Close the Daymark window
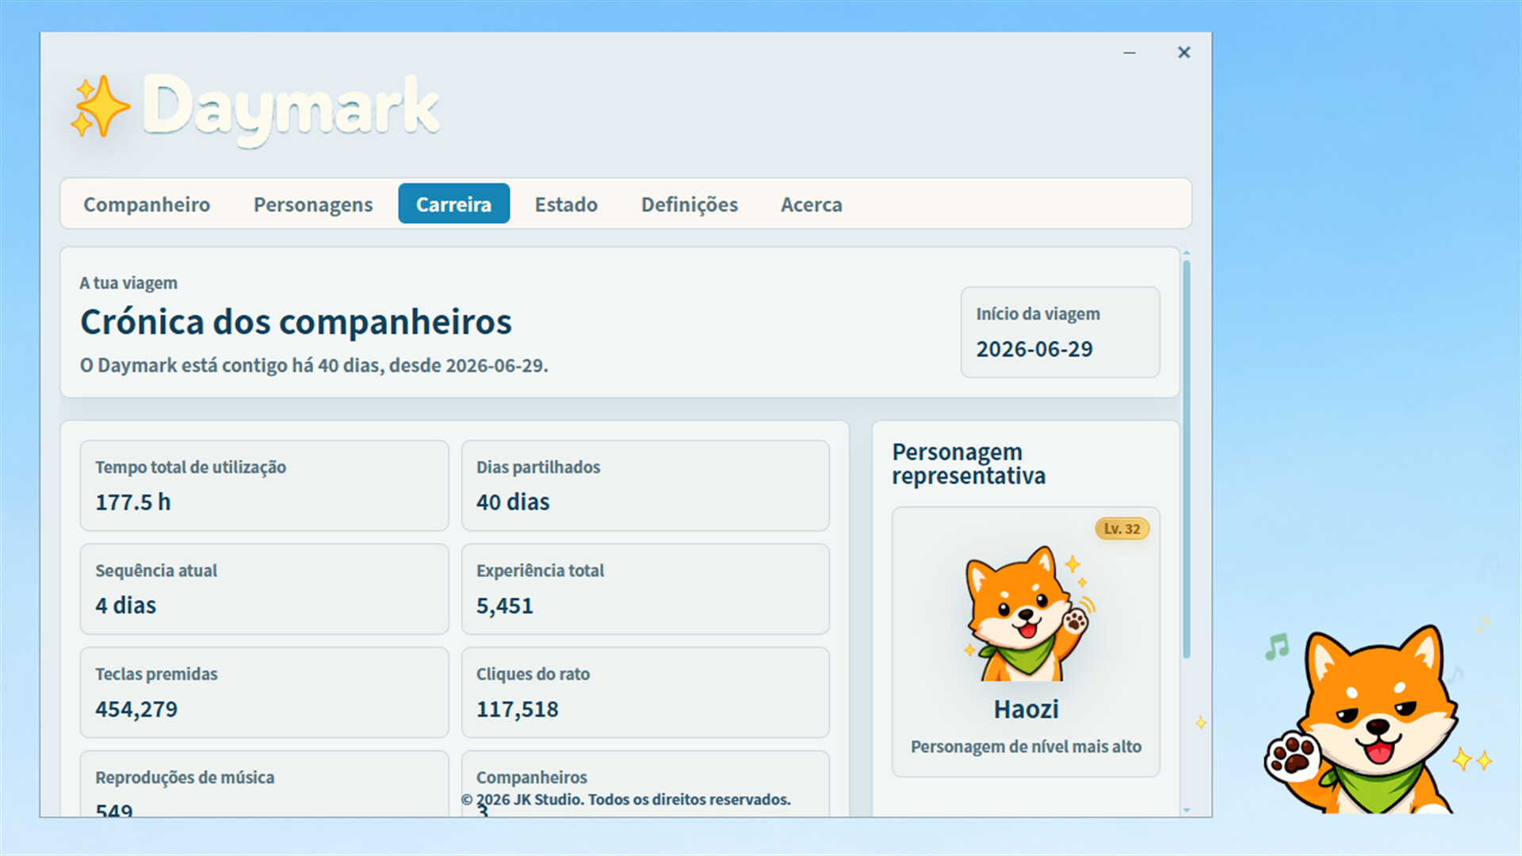Viewport: 1522px width, 856px height. (x=1184, y=52)
